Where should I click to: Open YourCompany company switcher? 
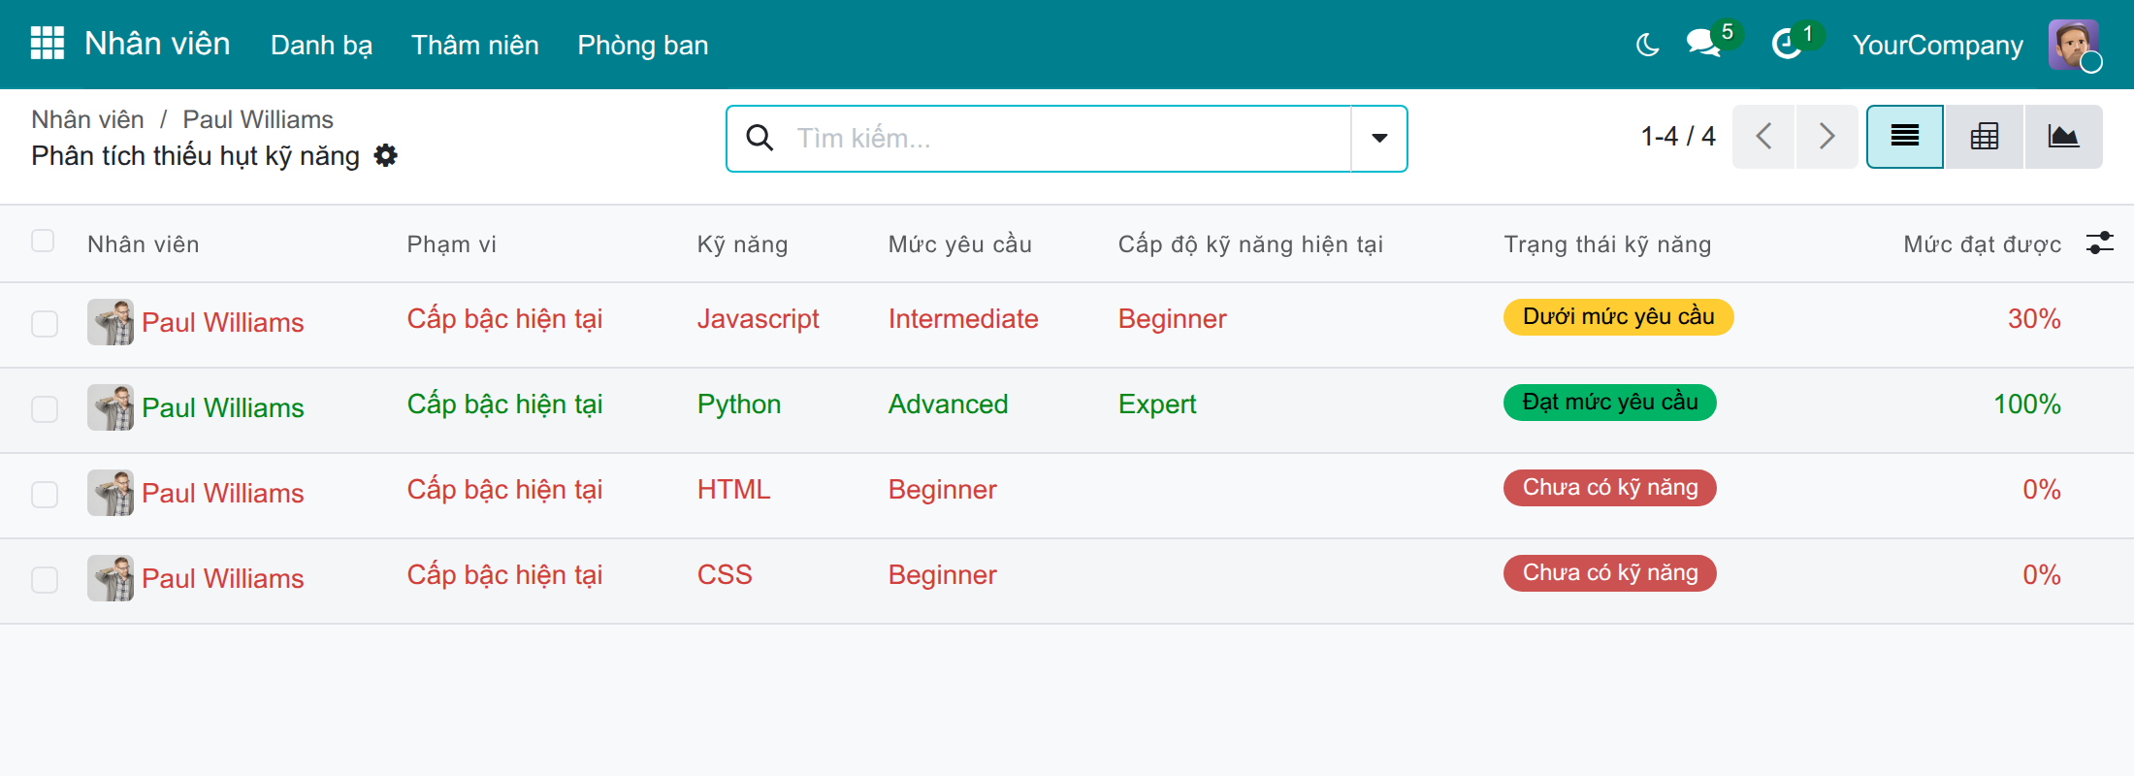pos(1937,45)
